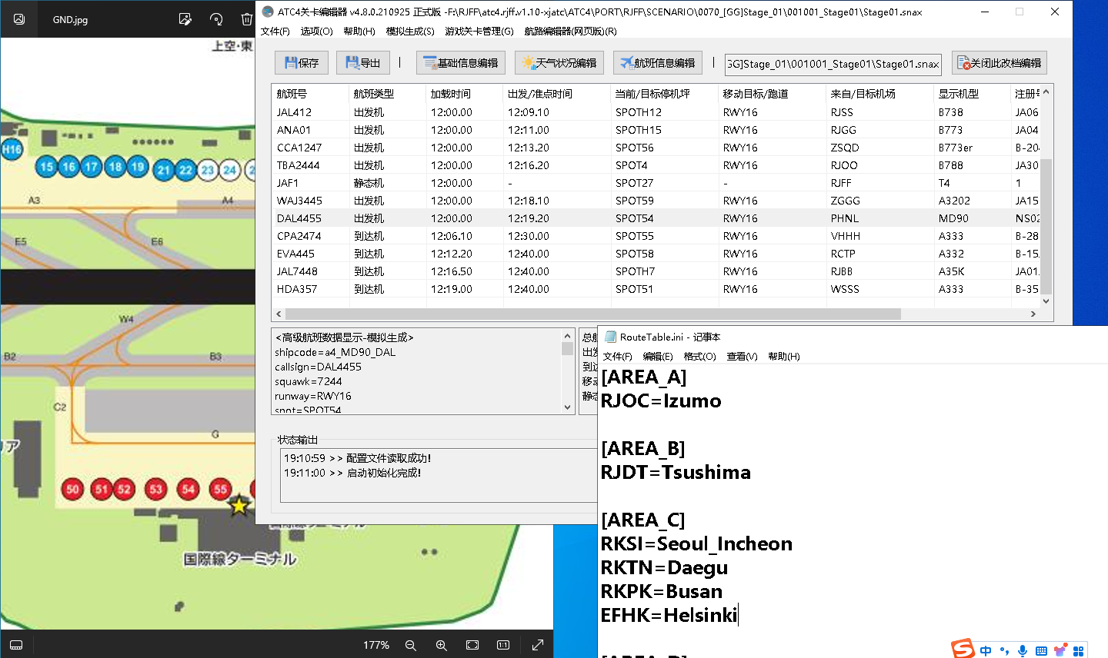1108x658 pixels.
Task: Open Notepad 帮助(H) menu
Action: (x=784, y=357)
